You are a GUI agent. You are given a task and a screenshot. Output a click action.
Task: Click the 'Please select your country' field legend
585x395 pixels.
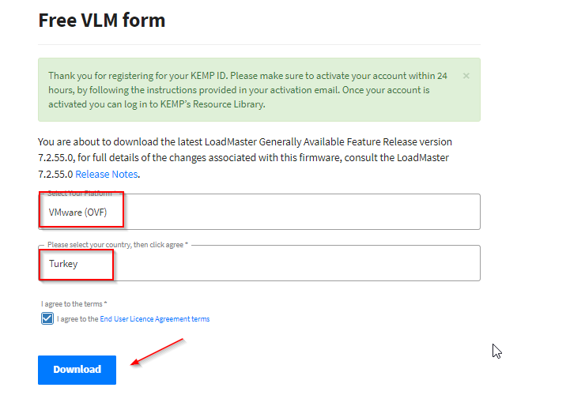coord(118,245)
